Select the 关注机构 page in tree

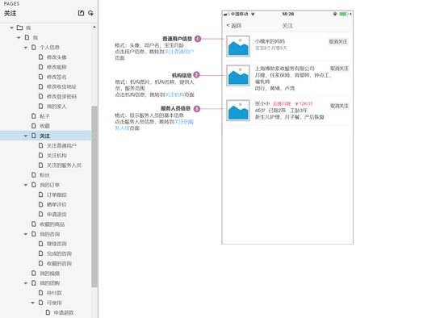(x=57, y=156)
